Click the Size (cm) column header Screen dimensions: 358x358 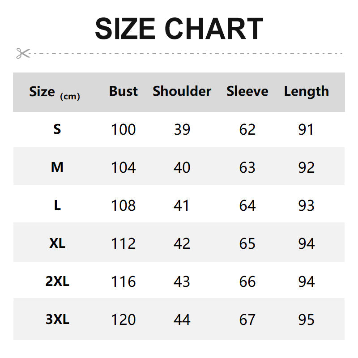54,92
